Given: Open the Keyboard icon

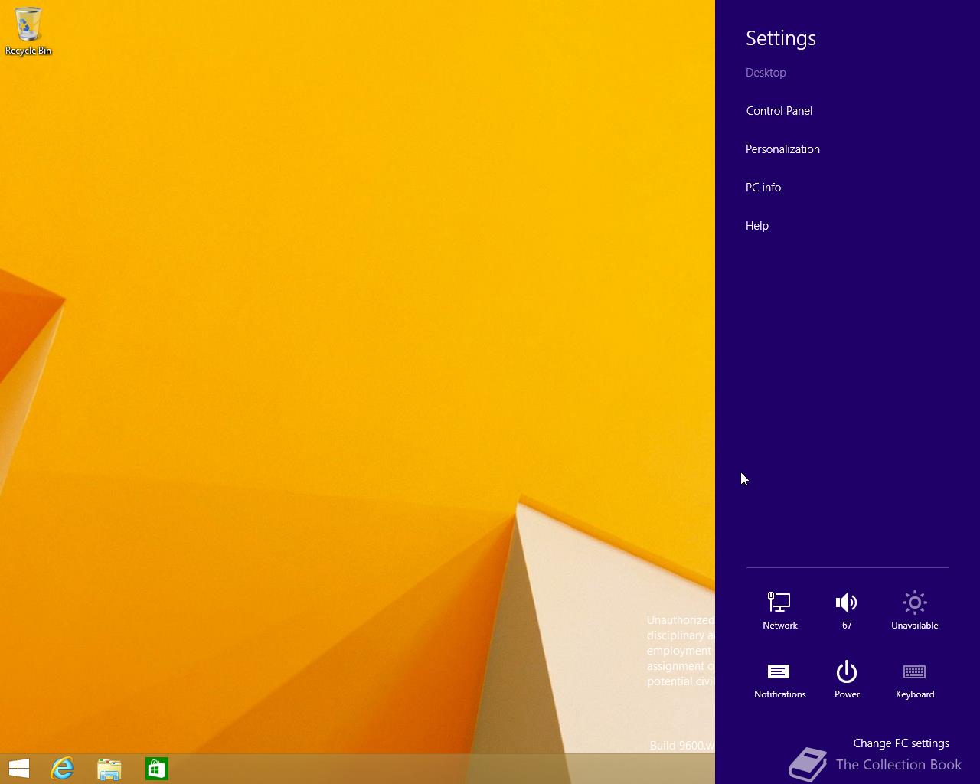Looking at the screenshot, I should pos(914,680).
